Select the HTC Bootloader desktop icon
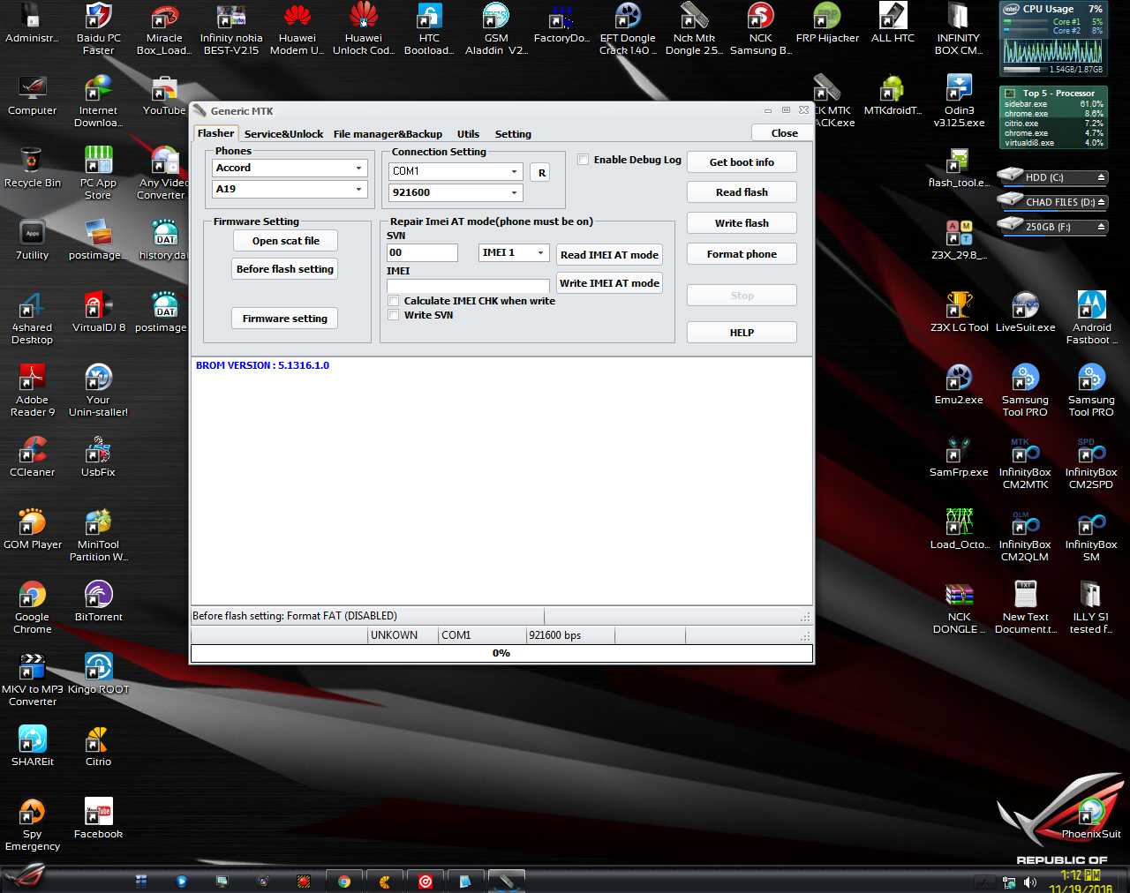The height and width of the screenshot is (893, 1130). point(429,29)
